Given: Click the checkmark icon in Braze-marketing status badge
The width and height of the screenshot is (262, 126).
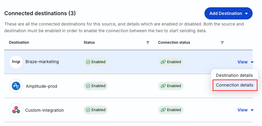Looking at the screenshot, I should [x=88, y=62].
